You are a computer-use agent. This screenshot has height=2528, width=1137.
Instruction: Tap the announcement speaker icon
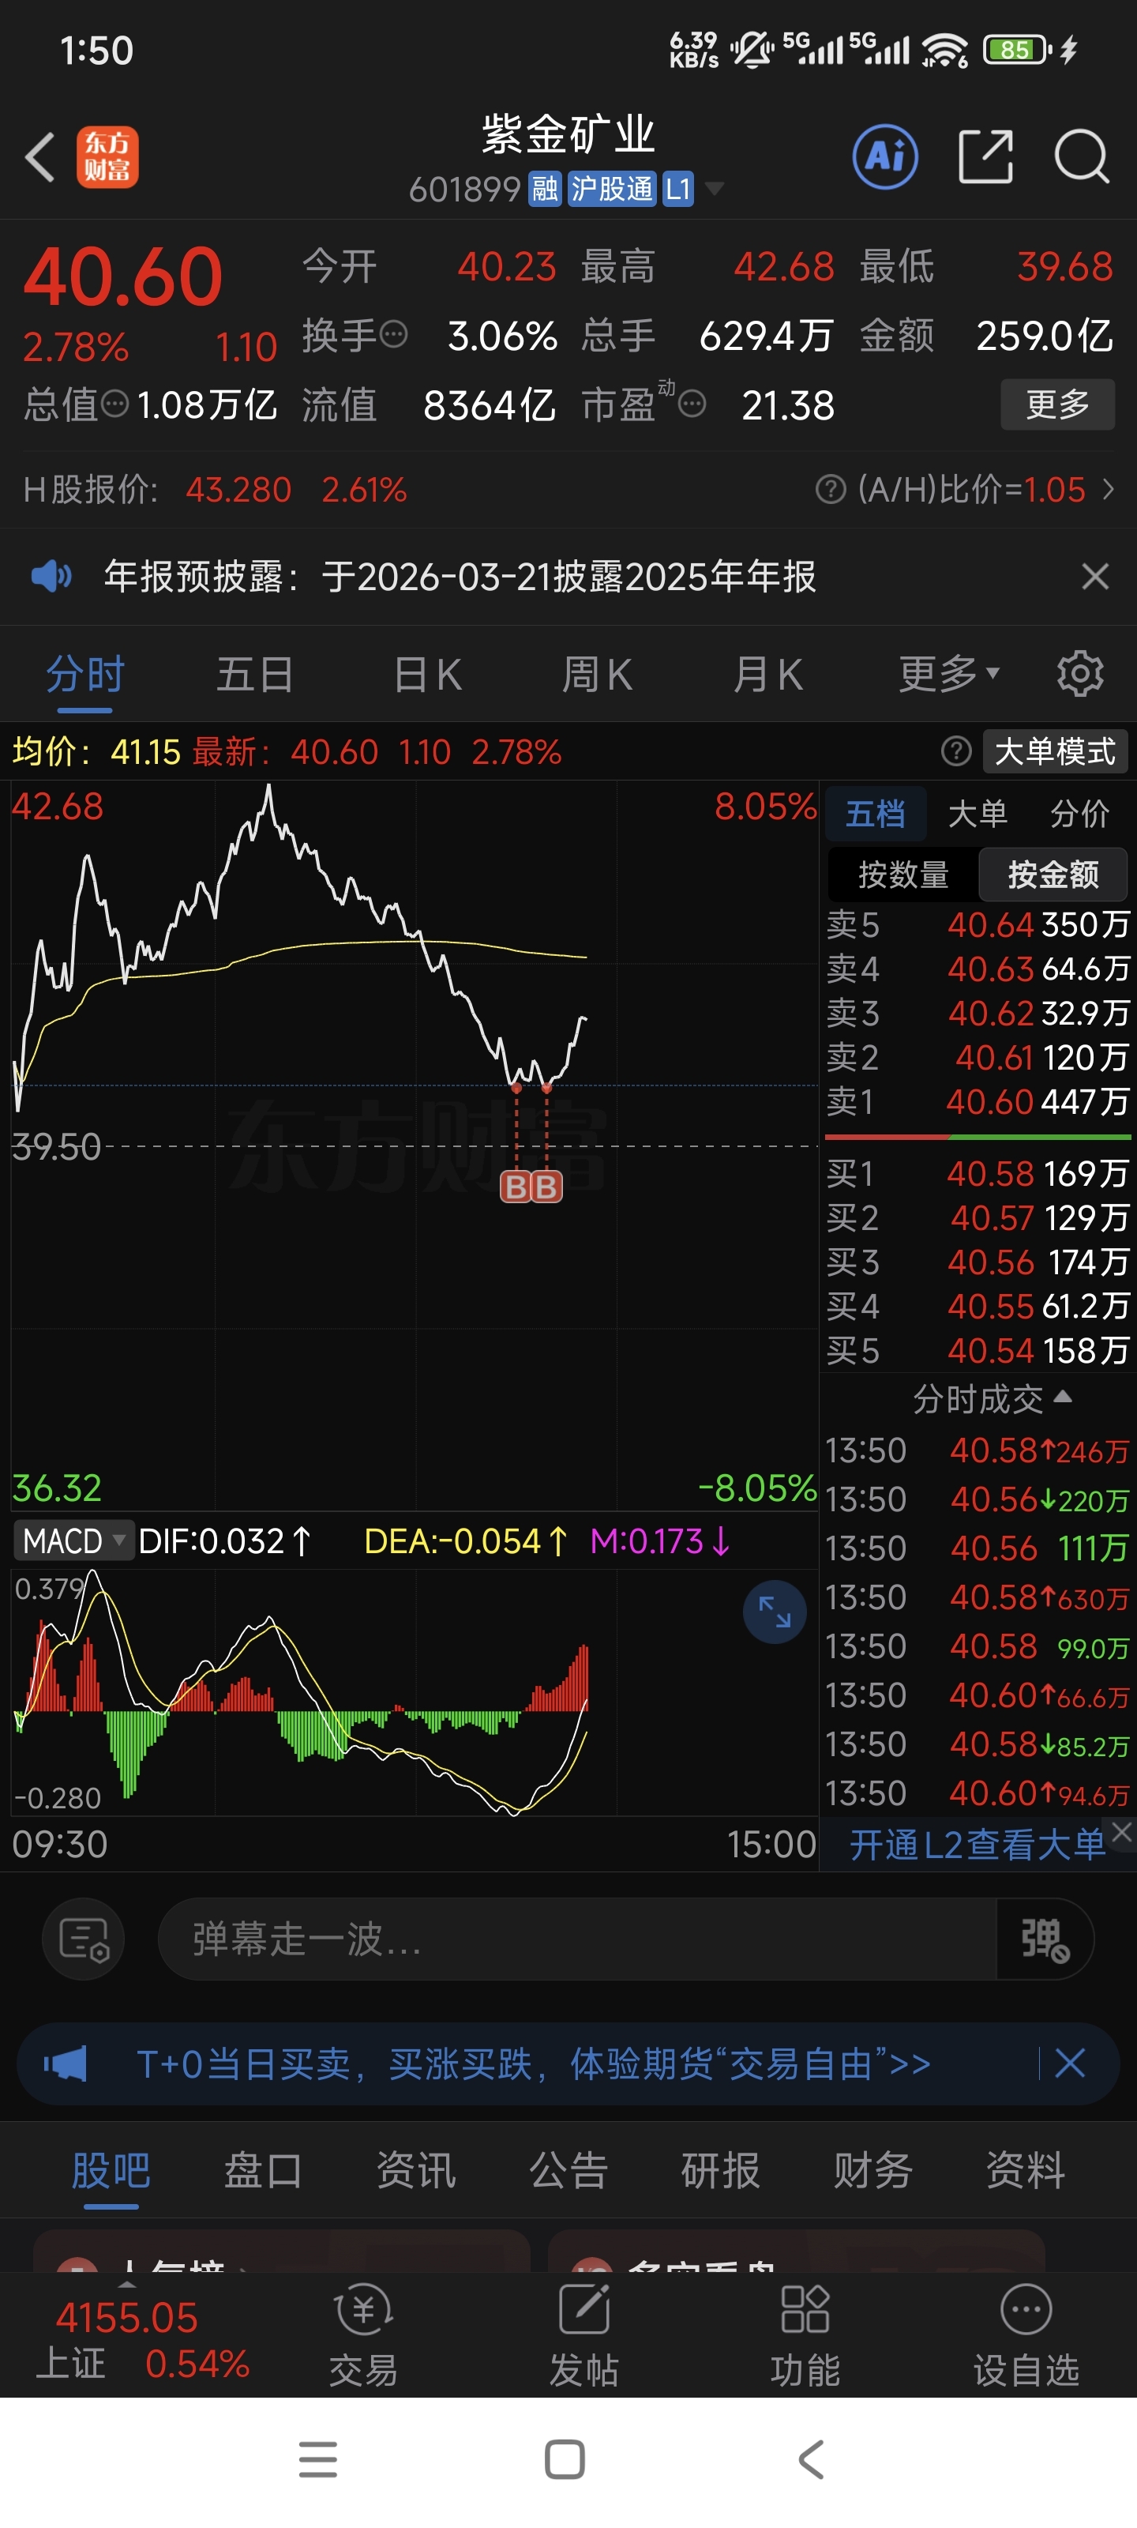pos(51,576)
